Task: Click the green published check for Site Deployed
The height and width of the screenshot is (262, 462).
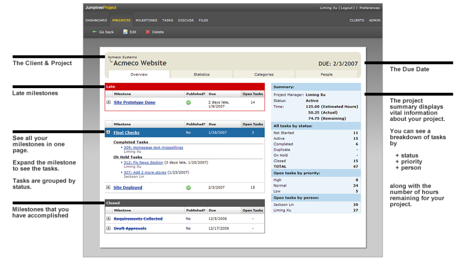Action: pos(188,188)
